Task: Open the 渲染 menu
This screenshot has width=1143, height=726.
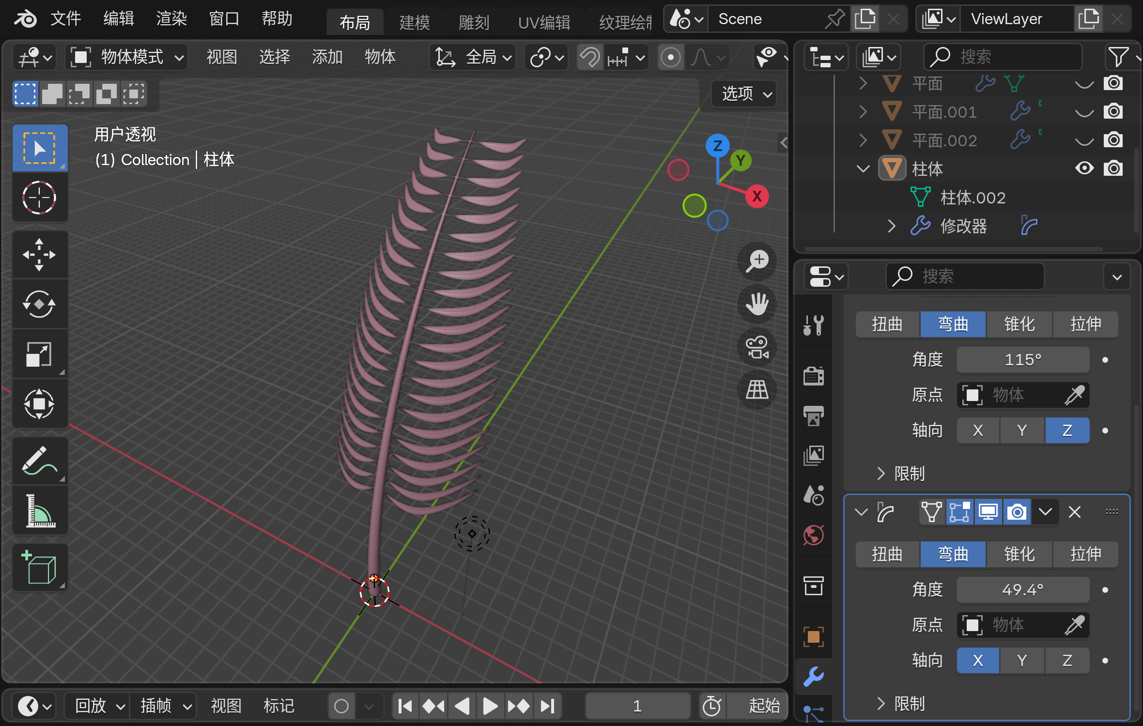Action: click(171, 19)
